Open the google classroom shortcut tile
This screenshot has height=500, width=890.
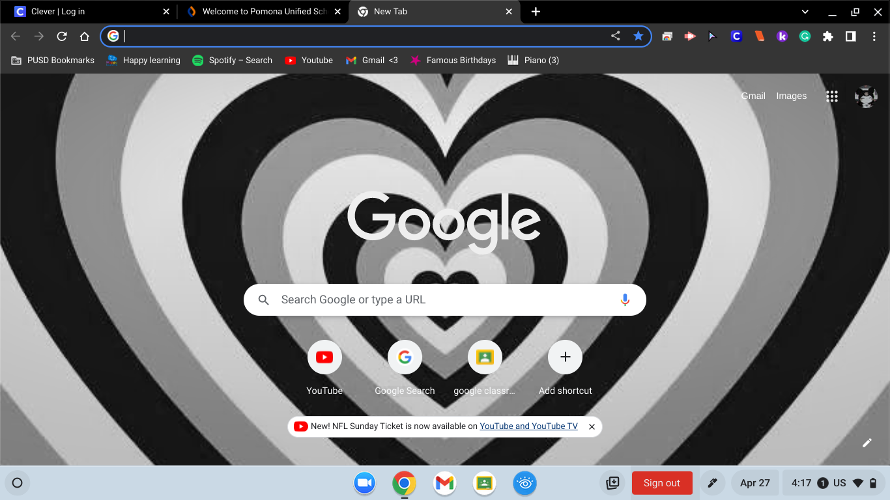point(485,368)
